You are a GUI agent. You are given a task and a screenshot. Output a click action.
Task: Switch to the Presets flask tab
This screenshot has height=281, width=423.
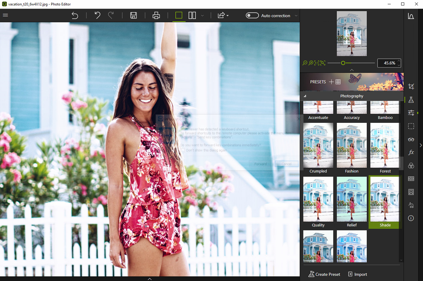(411, 100)
